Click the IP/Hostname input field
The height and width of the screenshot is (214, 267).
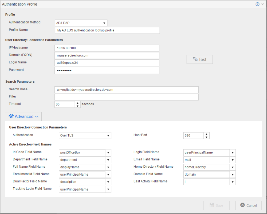coord(107,48)
